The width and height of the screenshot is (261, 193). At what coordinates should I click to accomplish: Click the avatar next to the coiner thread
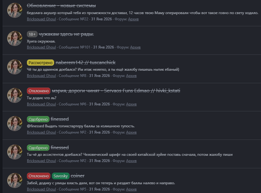[14, 180]
